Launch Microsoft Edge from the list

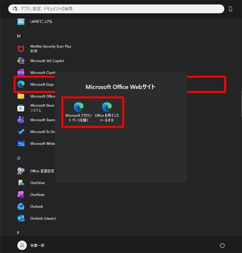(36, 84)
